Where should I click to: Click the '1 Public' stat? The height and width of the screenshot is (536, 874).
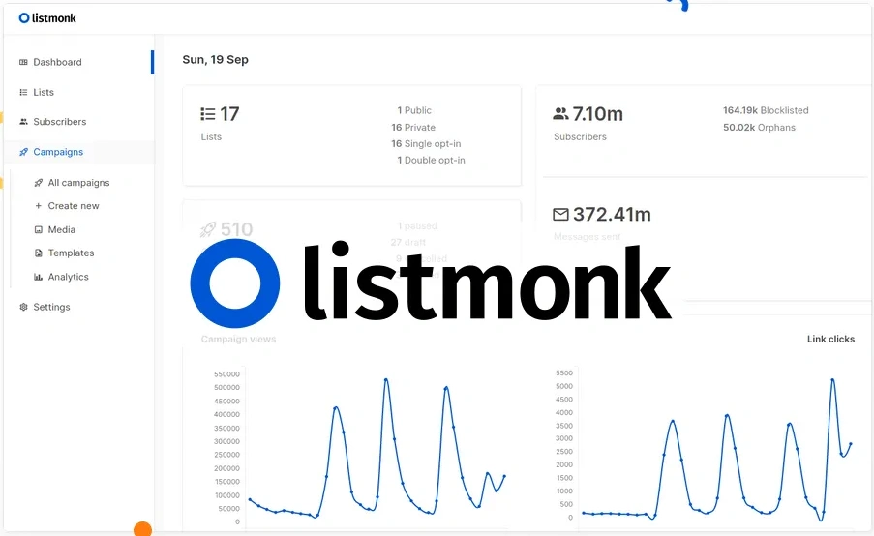(414, 110)
